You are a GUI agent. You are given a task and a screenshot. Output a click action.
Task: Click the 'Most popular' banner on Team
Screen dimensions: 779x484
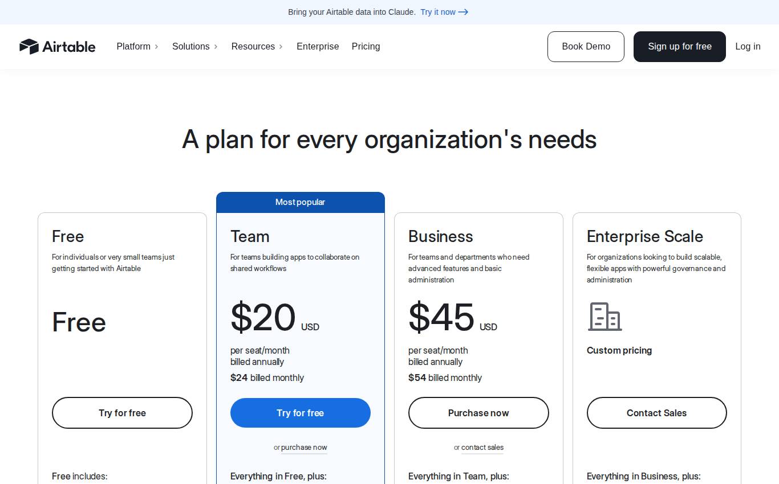tap(301, 202)
